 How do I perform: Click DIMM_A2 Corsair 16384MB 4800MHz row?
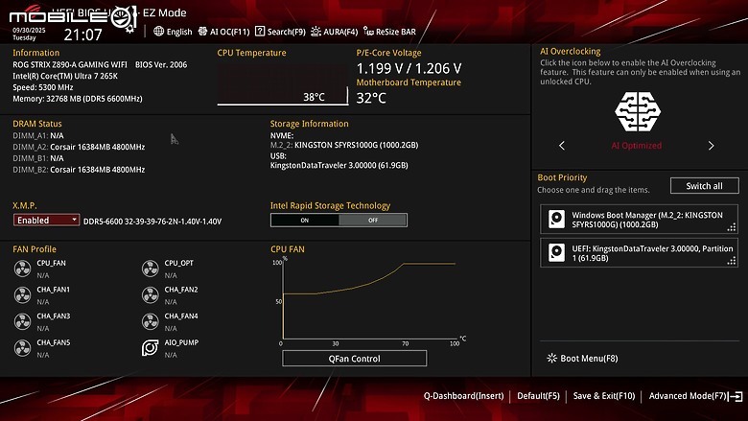79,147
